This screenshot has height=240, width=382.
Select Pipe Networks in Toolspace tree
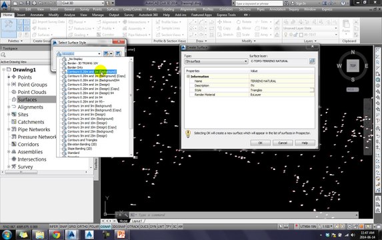pos(33,129)
